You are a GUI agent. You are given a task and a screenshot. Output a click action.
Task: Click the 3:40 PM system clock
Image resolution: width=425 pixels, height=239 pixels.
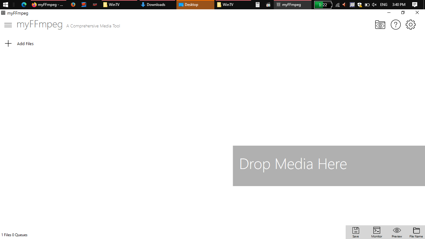point(399,5)
